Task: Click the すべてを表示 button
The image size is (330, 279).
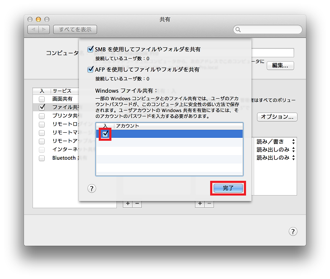Action: tap(75, 30)
